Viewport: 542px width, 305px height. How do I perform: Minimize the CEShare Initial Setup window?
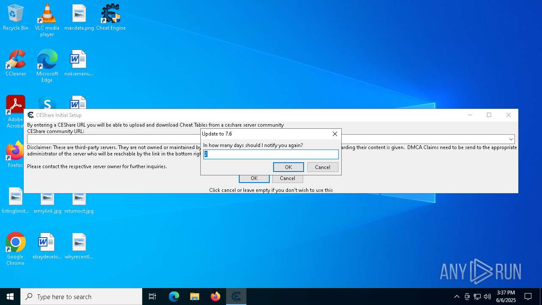[470, 115]
